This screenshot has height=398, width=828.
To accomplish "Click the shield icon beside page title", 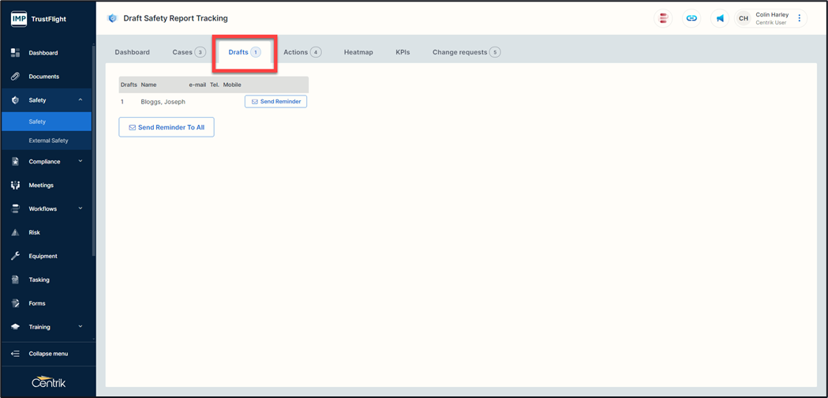I will pos(112,18).
